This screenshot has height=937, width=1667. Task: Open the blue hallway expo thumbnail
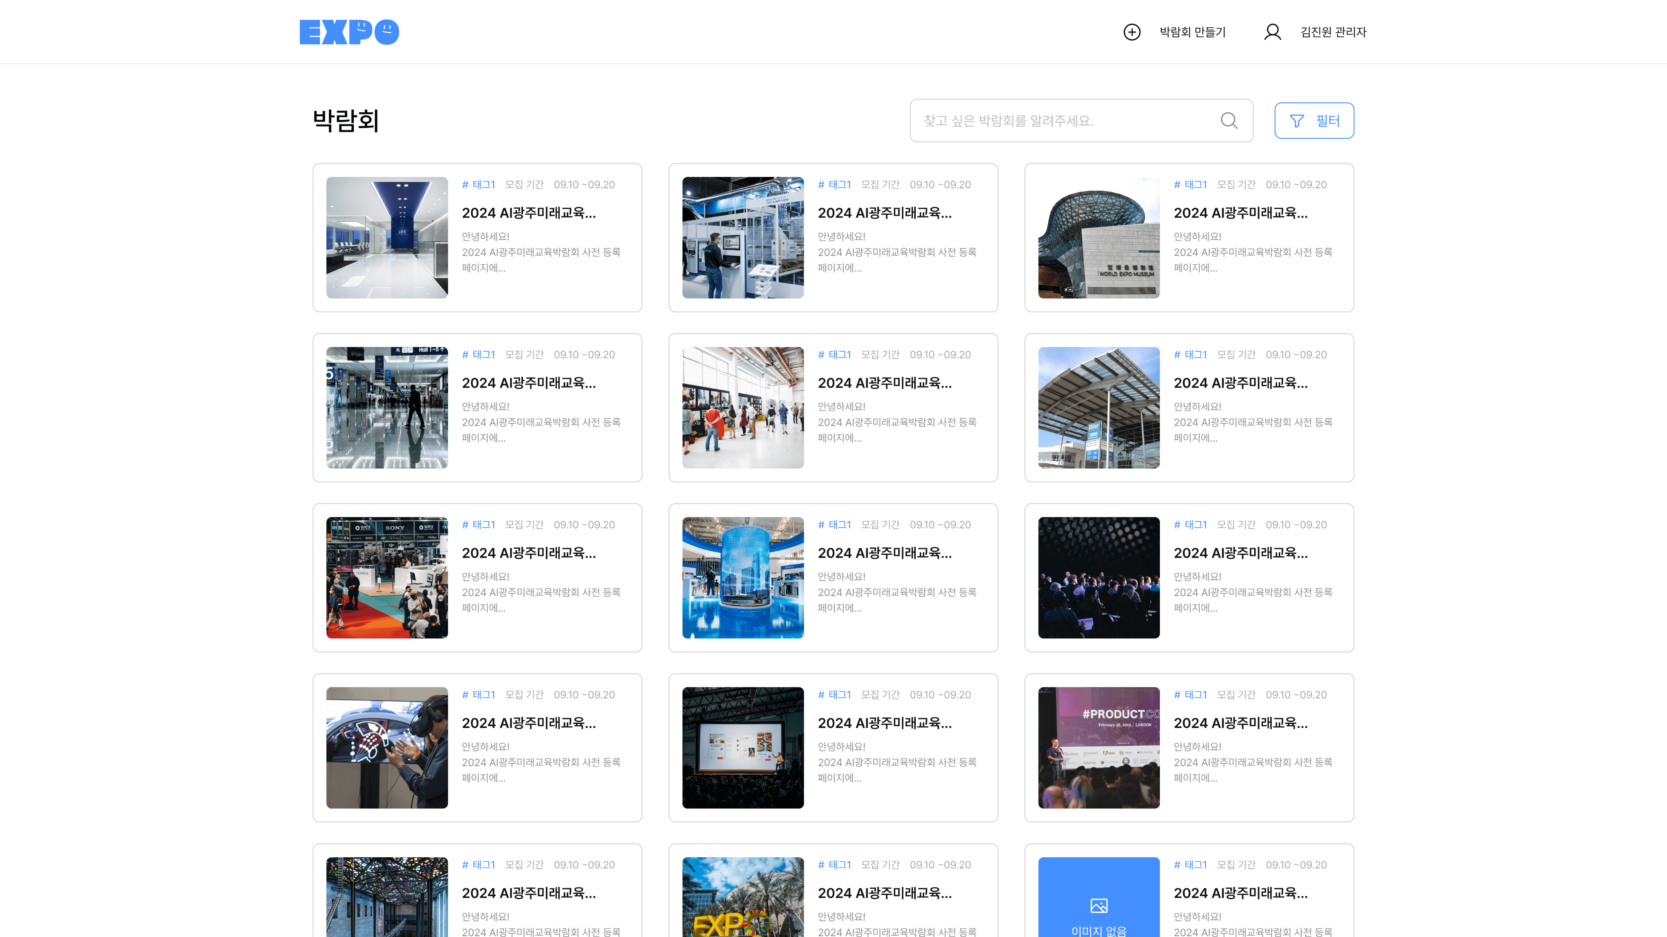pos(387,238)
